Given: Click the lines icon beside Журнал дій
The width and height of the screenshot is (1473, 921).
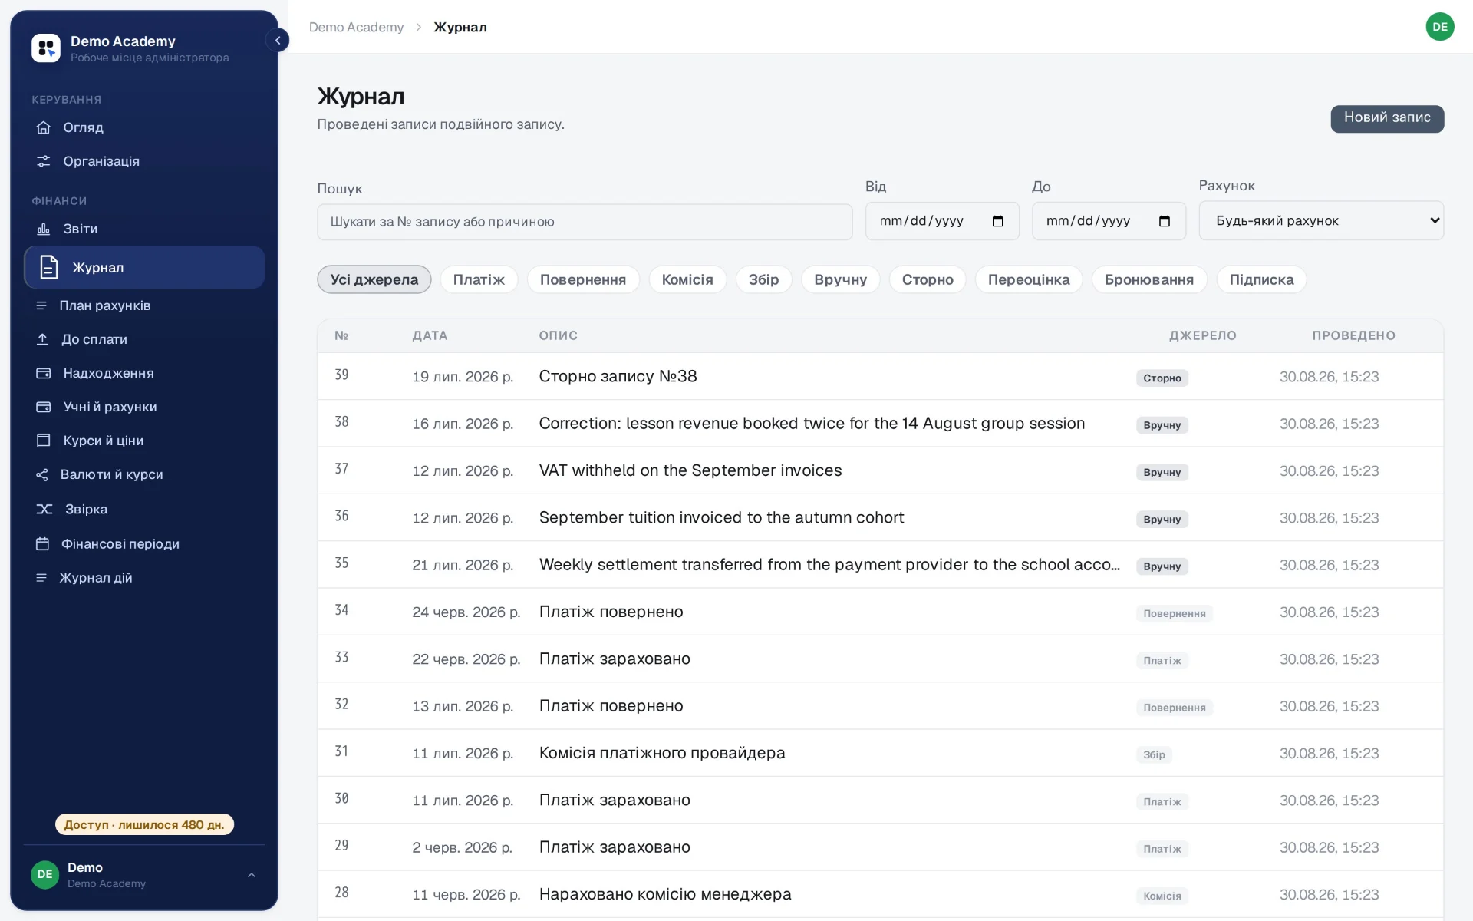Looking at the screenshot, I should (x=41, y=577).
